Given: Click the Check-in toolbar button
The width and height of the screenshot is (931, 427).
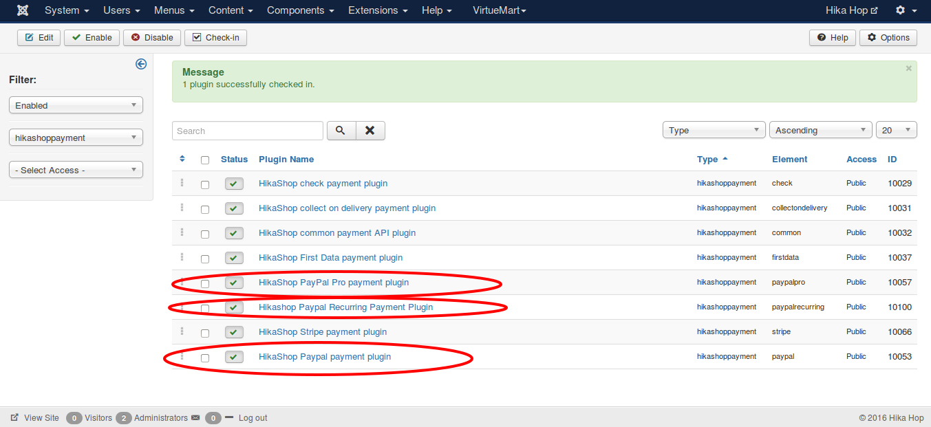Looking at the screenshot, I should (x=215, y=38).
